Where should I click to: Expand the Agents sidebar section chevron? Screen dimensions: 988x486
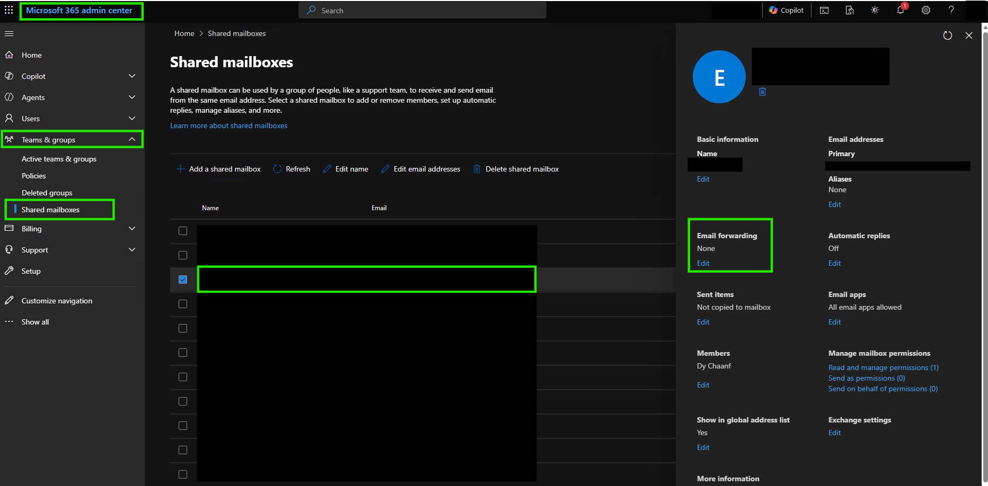tap(132, 97)
